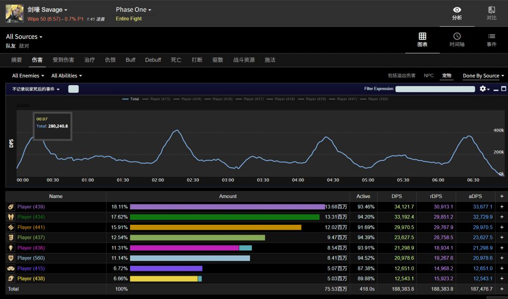Toggle the 包括溢出伤害 option
The image size is (508, 299).
point(401,76)
